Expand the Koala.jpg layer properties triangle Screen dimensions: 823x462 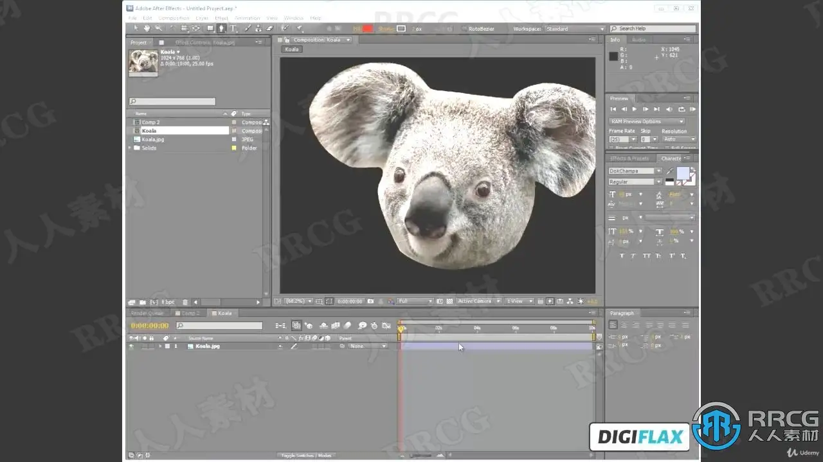point(160,346)
